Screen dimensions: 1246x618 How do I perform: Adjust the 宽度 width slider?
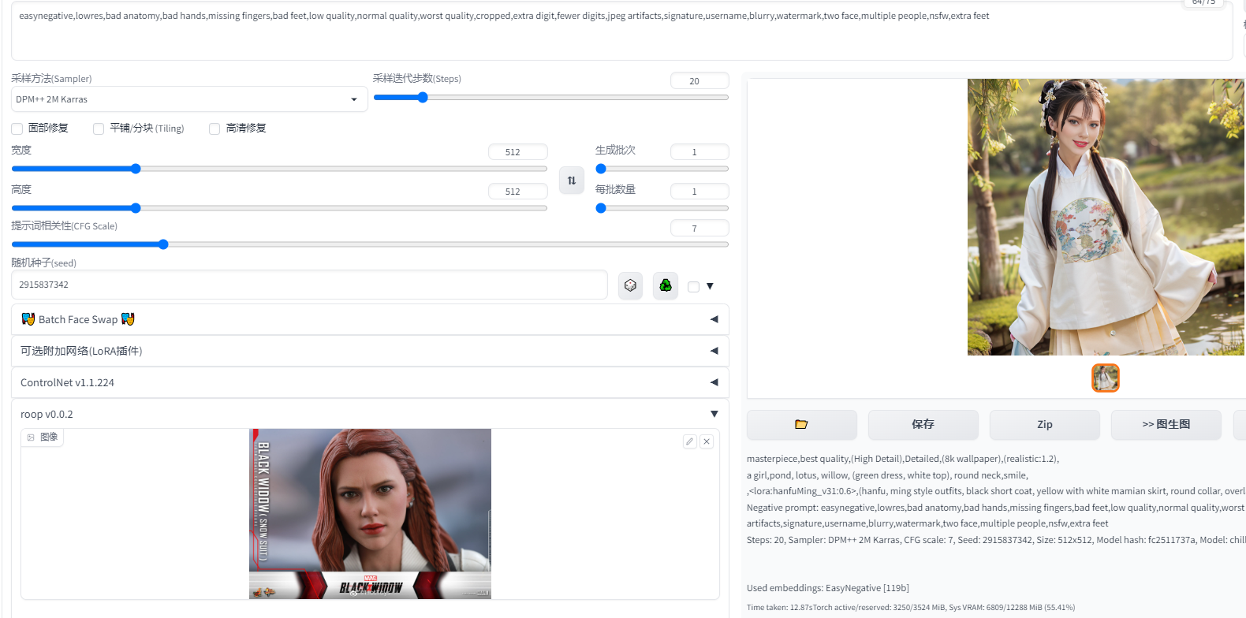tap(279, 169)
